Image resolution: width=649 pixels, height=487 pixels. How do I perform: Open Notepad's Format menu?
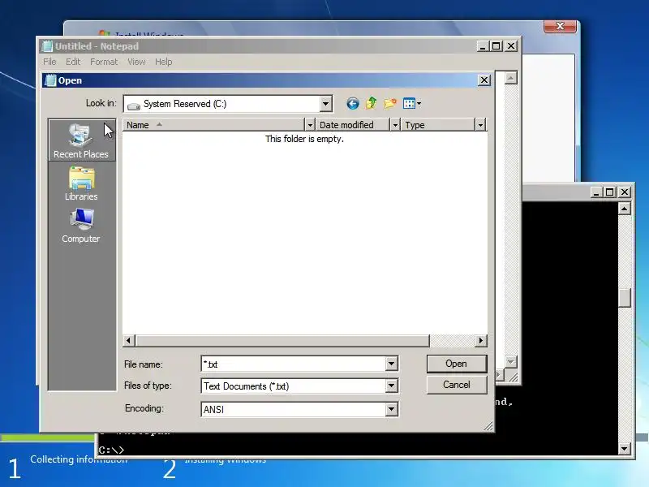pyautogui.click(x=104, y=62)
